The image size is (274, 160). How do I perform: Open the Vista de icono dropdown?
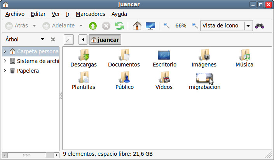(248, 26)
